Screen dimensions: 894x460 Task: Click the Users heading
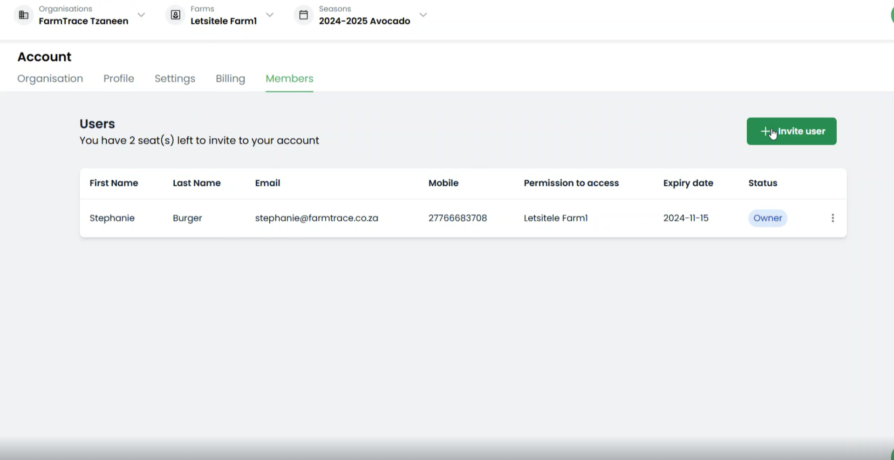pyautogui.click(x=97, y=124)
